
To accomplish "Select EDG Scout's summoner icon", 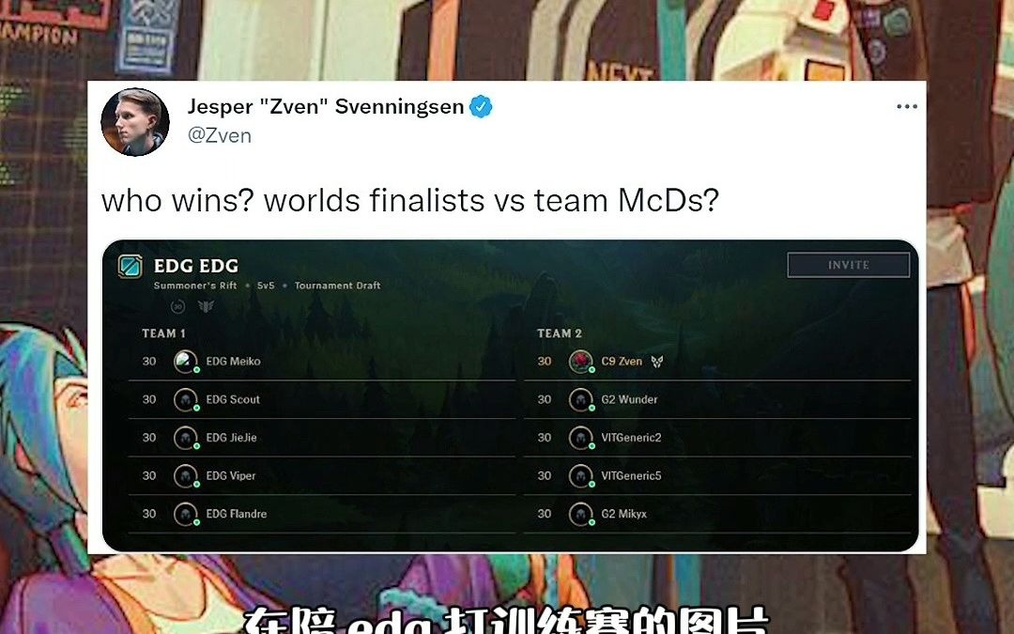I will [x=186, y=399].
